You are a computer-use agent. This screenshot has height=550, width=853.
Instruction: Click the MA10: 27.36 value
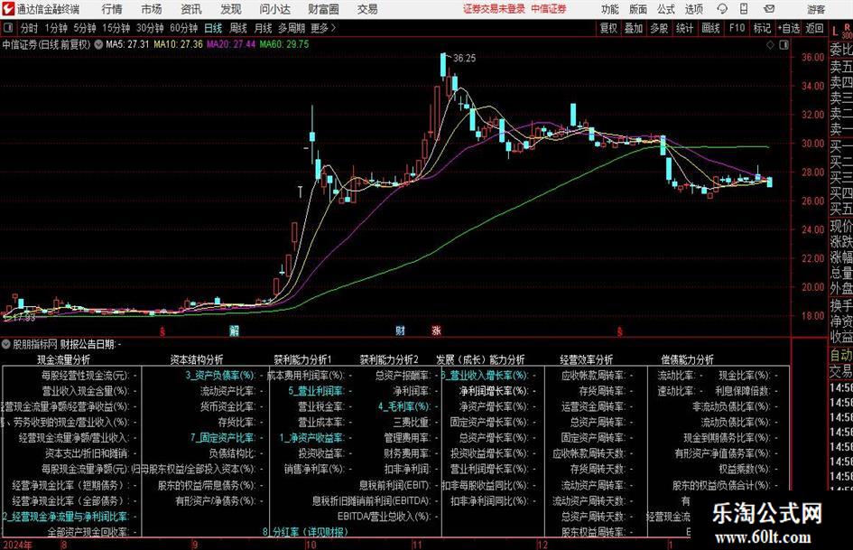tap(179, 44)
